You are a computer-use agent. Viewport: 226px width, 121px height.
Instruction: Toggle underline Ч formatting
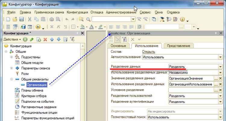65,27
